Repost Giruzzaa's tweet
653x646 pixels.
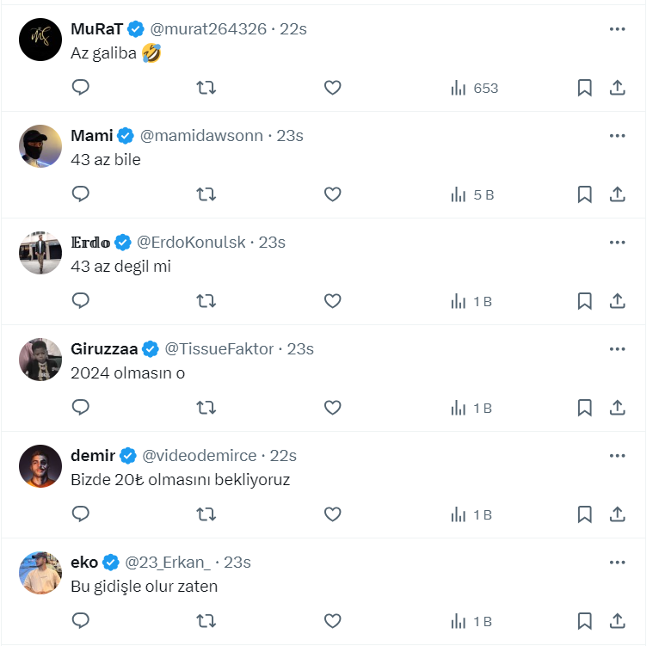tap(206, 408)
